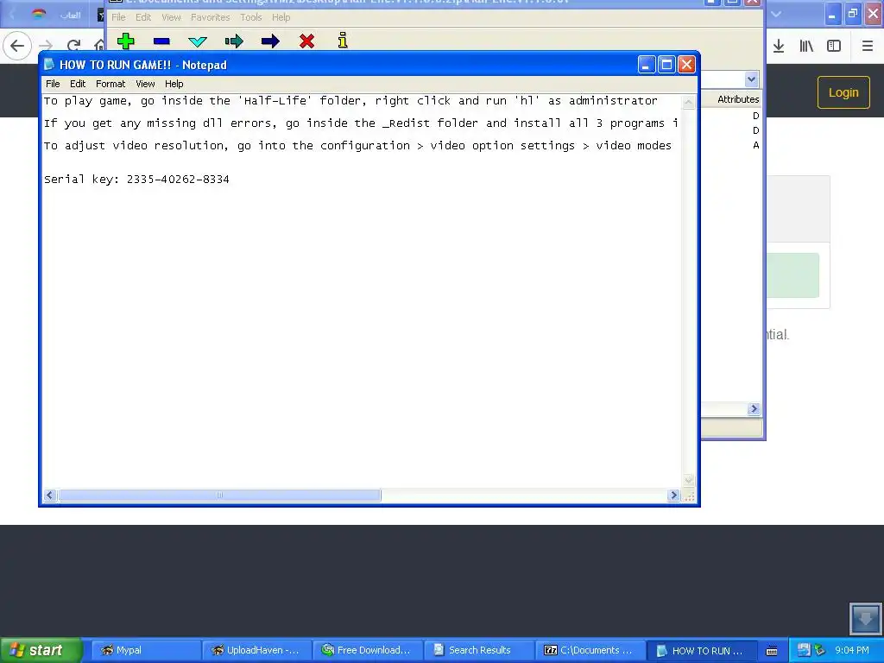Open Notepad View menu
This screenshot has height=663, width=884.
[x=145, y=84]
